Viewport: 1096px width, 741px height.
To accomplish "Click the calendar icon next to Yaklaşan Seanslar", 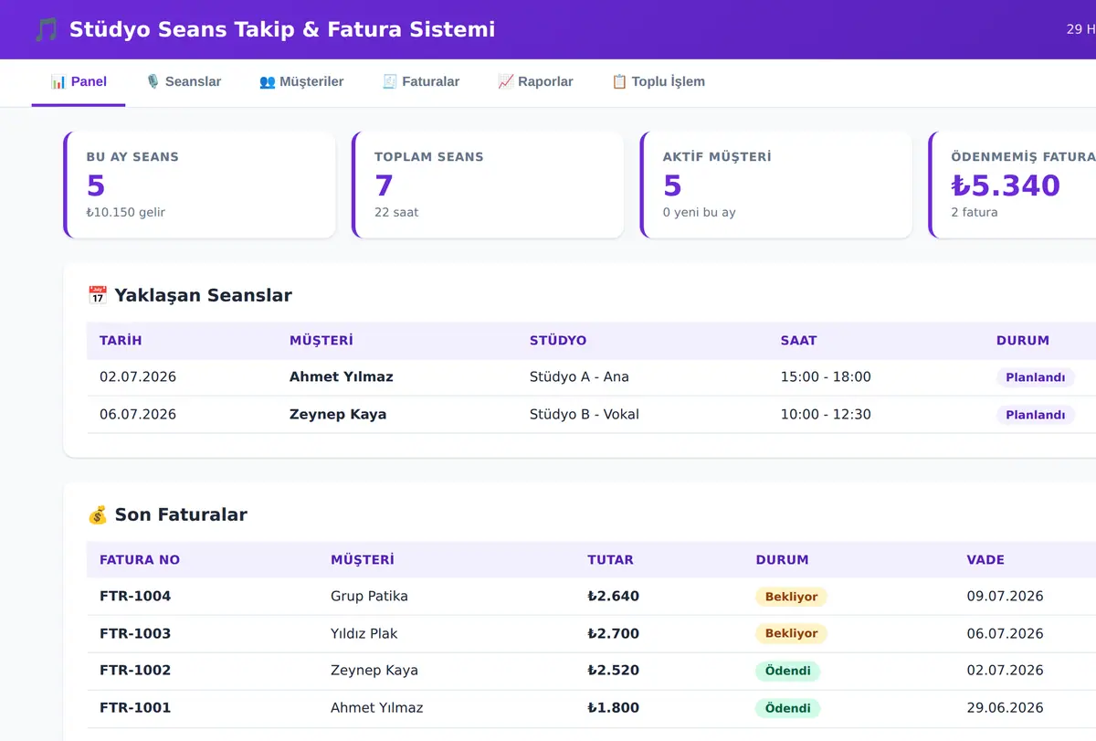I will click(x=98, y=295).
